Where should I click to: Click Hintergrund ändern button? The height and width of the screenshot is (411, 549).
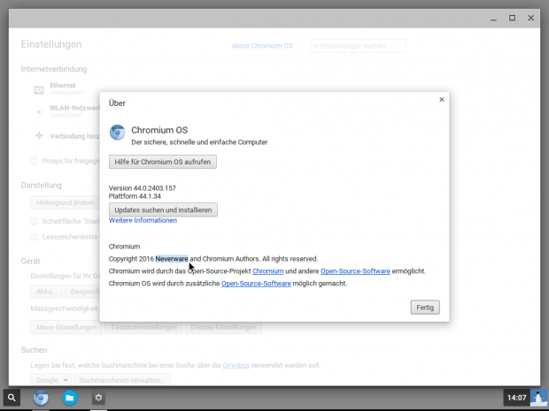tap(66, 202)
